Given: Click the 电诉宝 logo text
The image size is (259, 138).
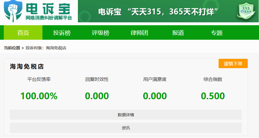Looking at the screenshot, I should point(48,9).
